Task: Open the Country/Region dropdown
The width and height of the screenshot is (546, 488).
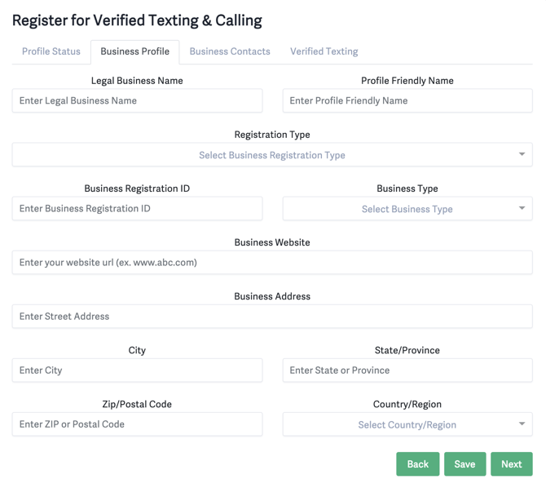Action: point(407,424)
